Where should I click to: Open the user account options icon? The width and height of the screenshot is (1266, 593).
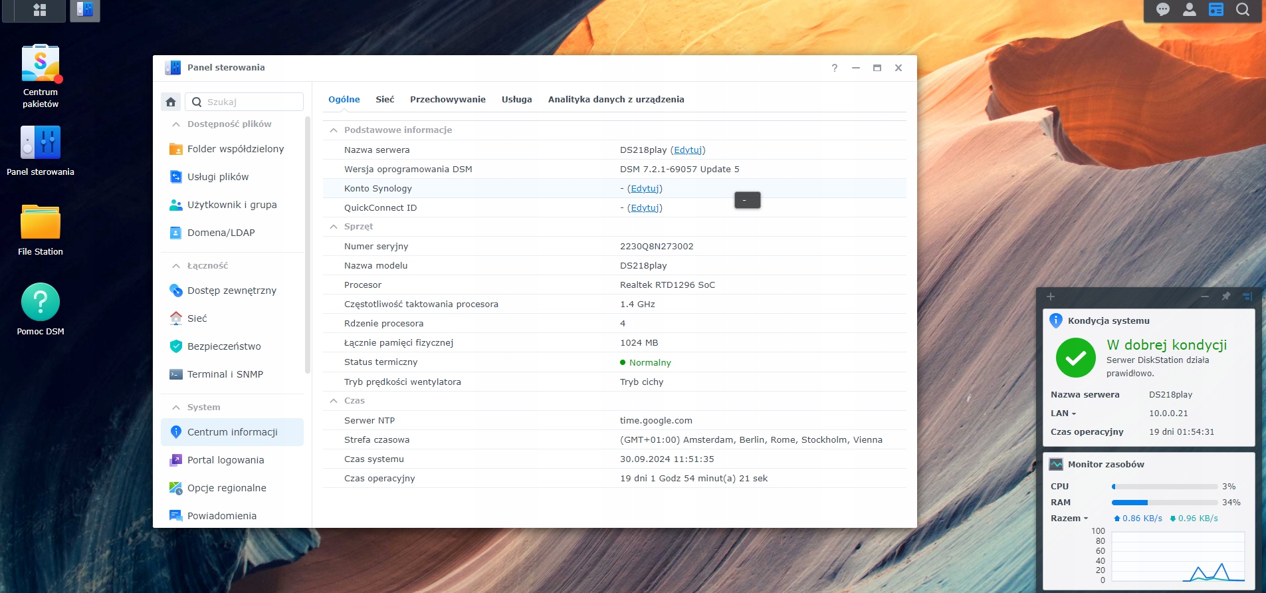coord(1190,9)
